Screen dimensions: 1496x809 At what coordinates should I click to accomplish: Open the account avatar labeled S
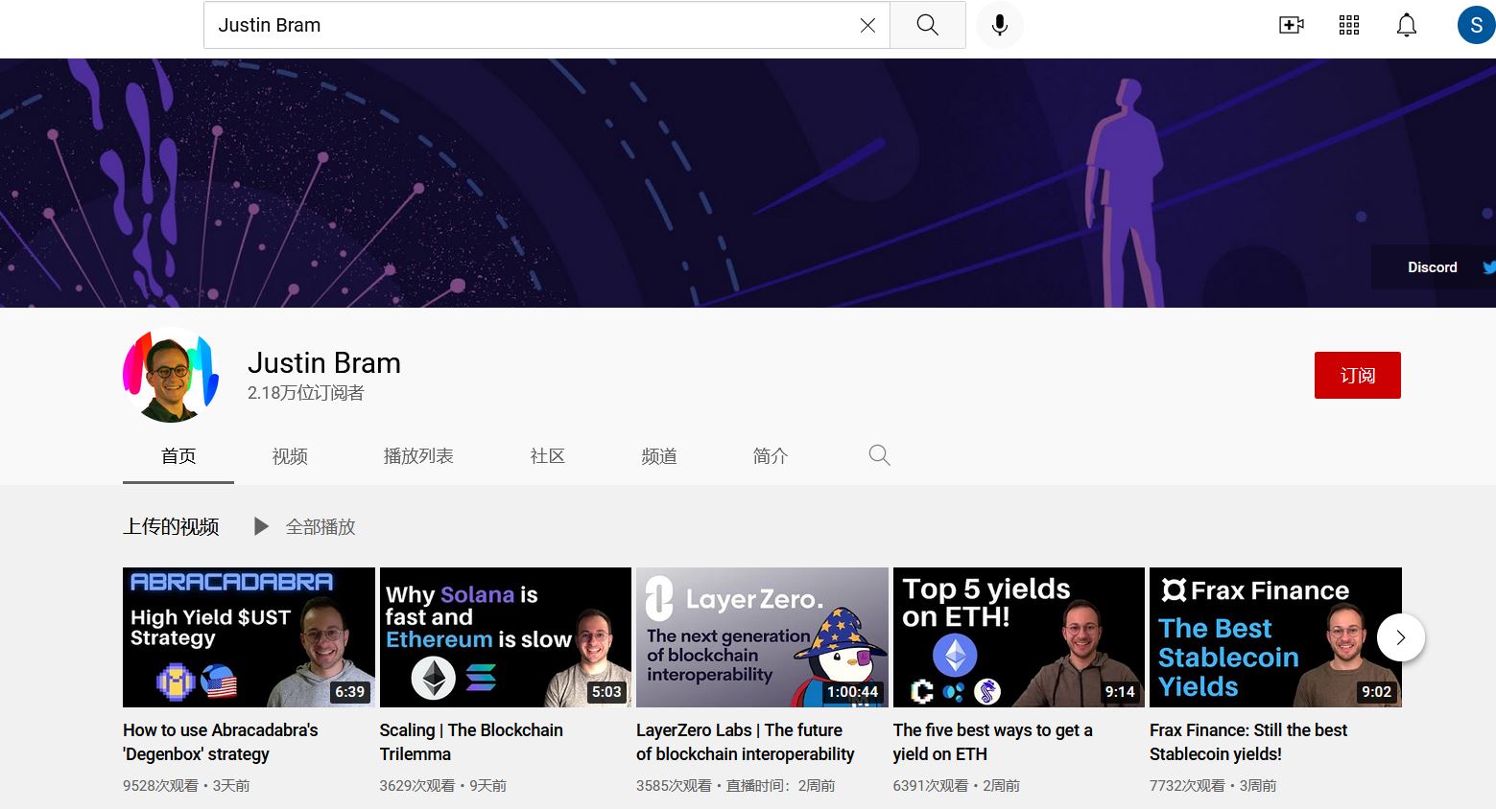pyautogui.click(x=1476, y=25)
